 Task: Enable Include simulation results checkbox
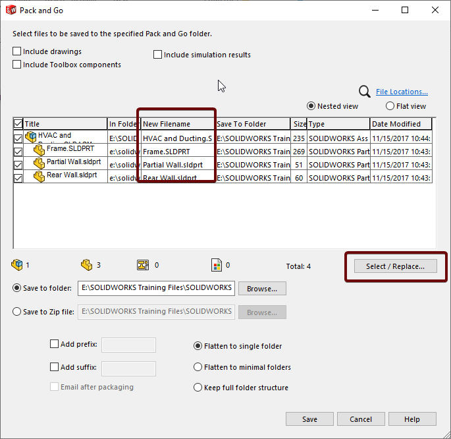157,55
